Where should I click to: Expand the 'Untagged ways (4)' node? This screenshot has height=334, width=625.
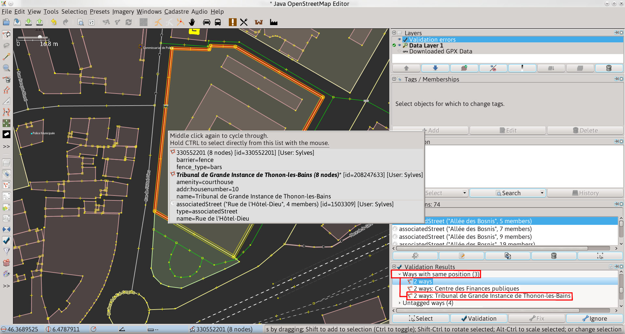399,303
